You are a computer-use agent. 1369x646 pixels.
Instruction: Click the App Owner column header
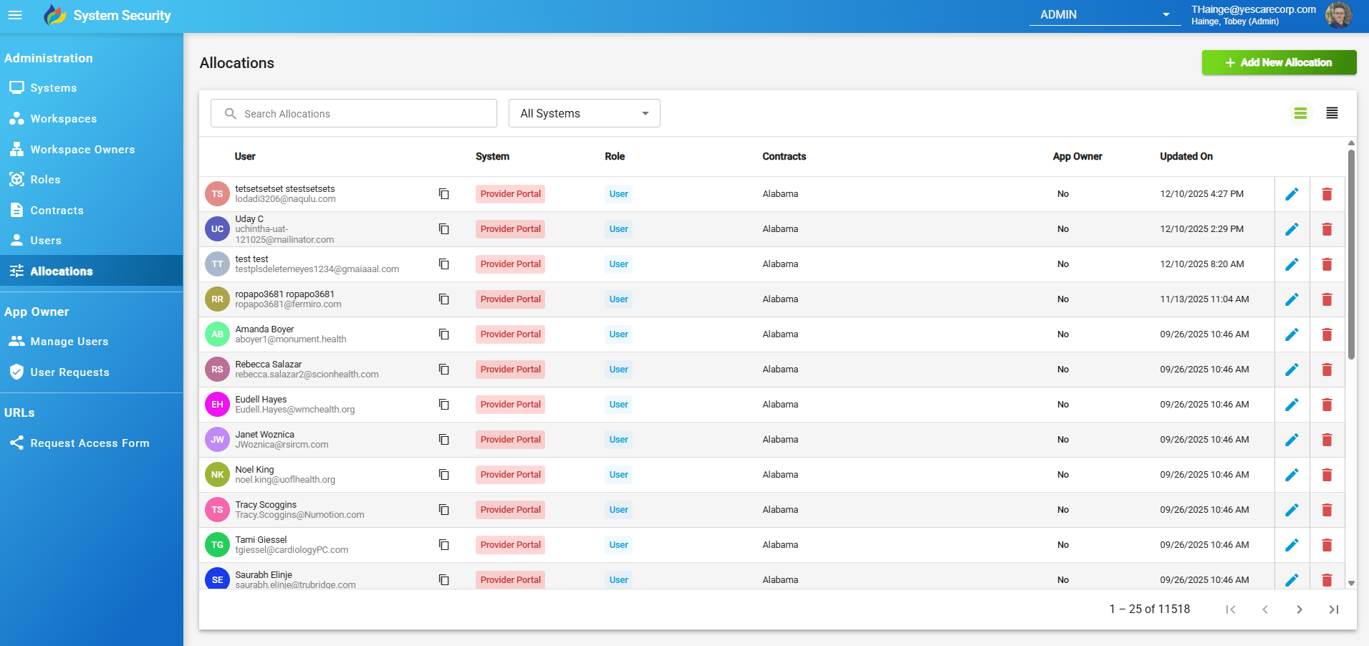tap(1077, 156)
